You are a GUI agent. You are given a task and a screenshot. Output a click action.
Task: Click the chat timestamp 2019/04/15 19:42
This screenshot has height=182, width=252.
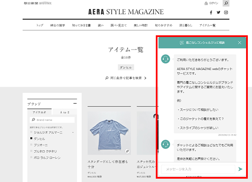[x=227, y=135]
